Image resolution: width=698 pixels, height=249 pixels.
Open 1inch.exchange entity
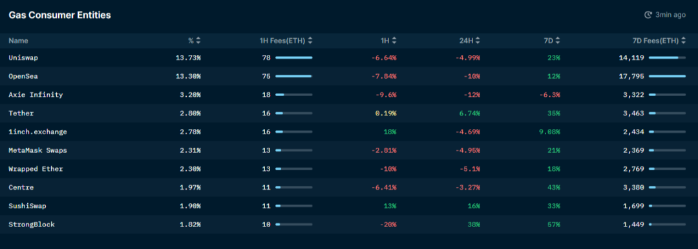(38, 132)
